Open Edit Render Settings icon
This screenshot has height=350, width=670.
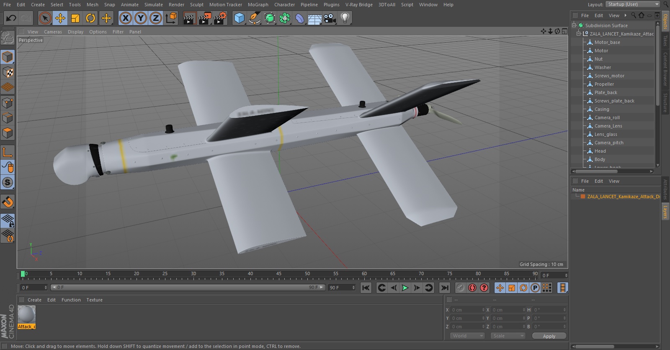point(220,18)
